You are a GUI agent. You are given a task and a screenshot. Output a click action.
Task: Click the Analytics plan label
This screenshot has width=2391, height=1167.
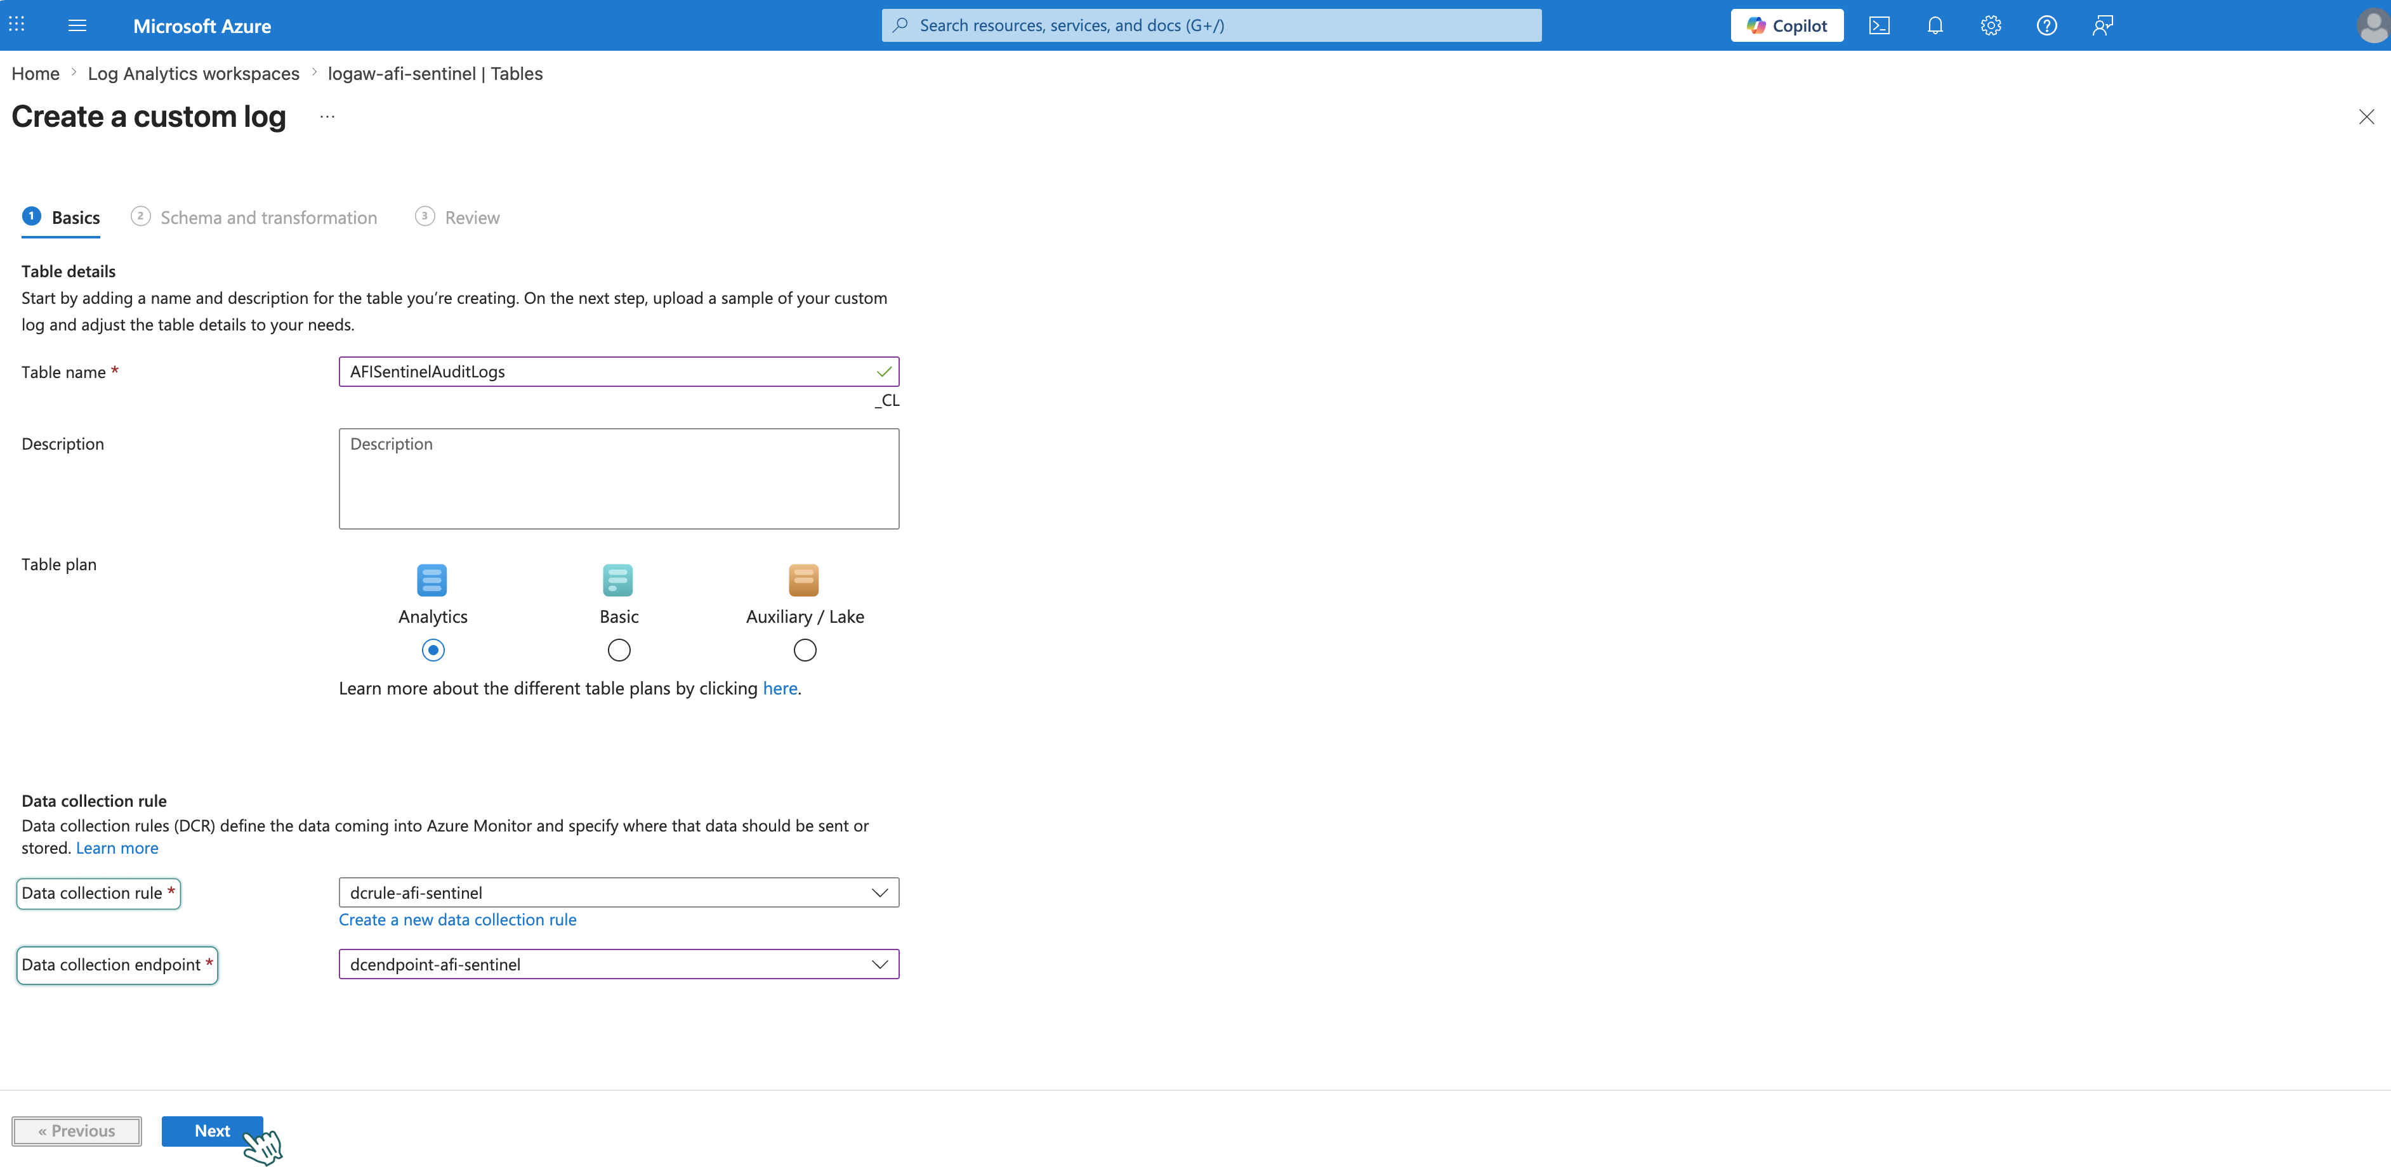point(433,617)
